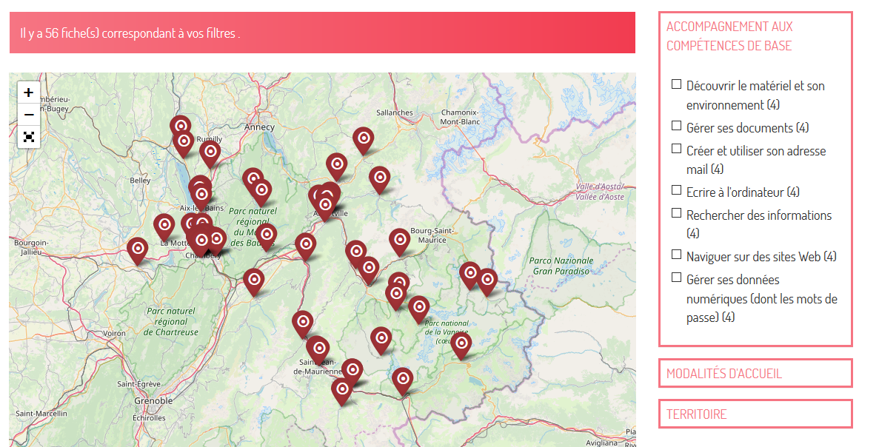
Task: Click 'Rechercher des informations' filter label
Action: [758, 215]
